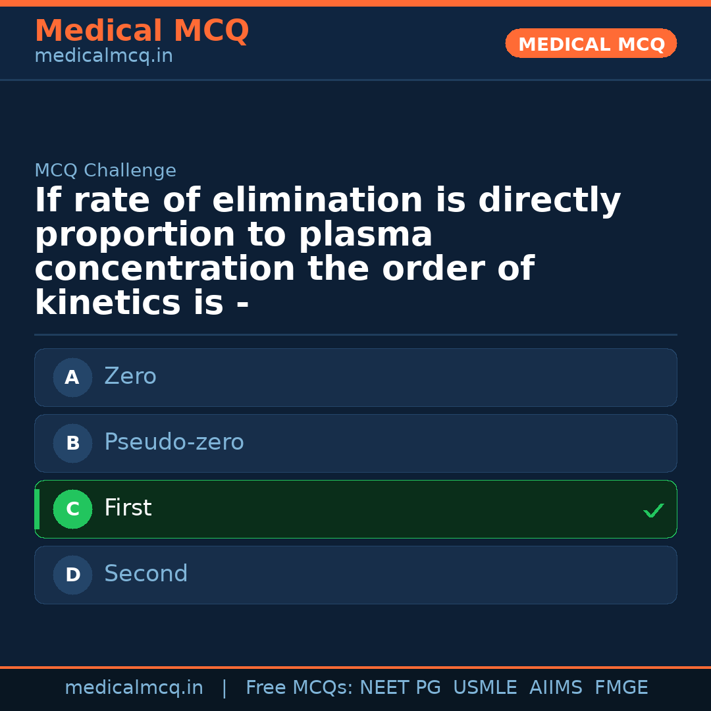
Task: Click the green letter C circle
Action: 72,509
